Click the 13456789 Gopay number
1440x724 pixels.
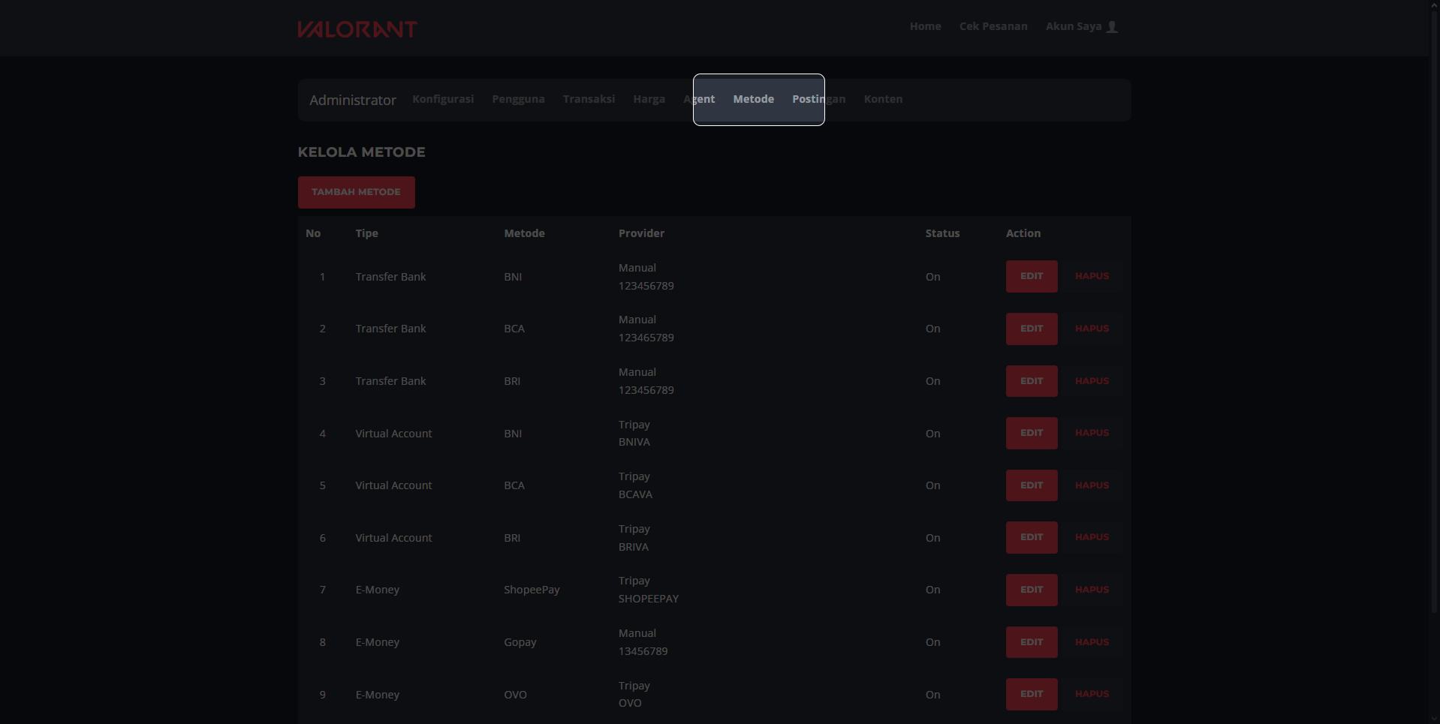coord(643,651)
